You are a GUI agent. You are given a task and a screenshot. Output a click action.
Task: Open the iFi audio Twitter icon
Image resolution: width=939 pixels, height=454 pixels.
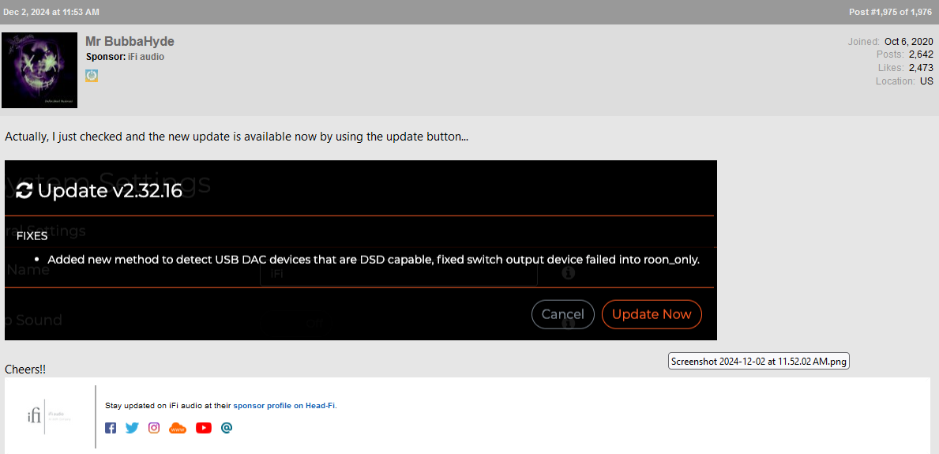click(132, 428)
